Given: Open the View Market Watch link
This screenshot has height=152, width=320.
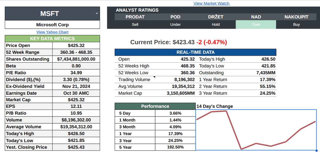Looking at the screenshot, I should (211, 3).
